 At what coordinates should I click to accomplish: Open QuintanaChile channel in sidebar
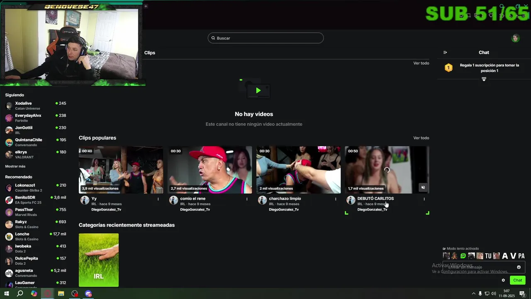coord(36,142)
